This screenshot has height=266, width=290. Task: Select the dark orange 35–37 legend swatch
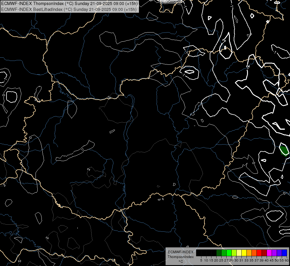pos(254,253)
